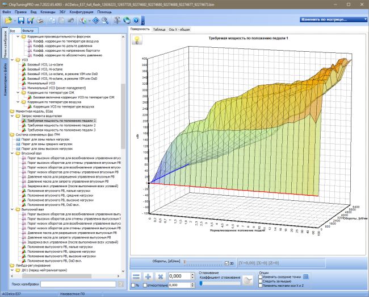Select the Поверхность tab
This screenshot has height=297, width=369.
[140, 29]
